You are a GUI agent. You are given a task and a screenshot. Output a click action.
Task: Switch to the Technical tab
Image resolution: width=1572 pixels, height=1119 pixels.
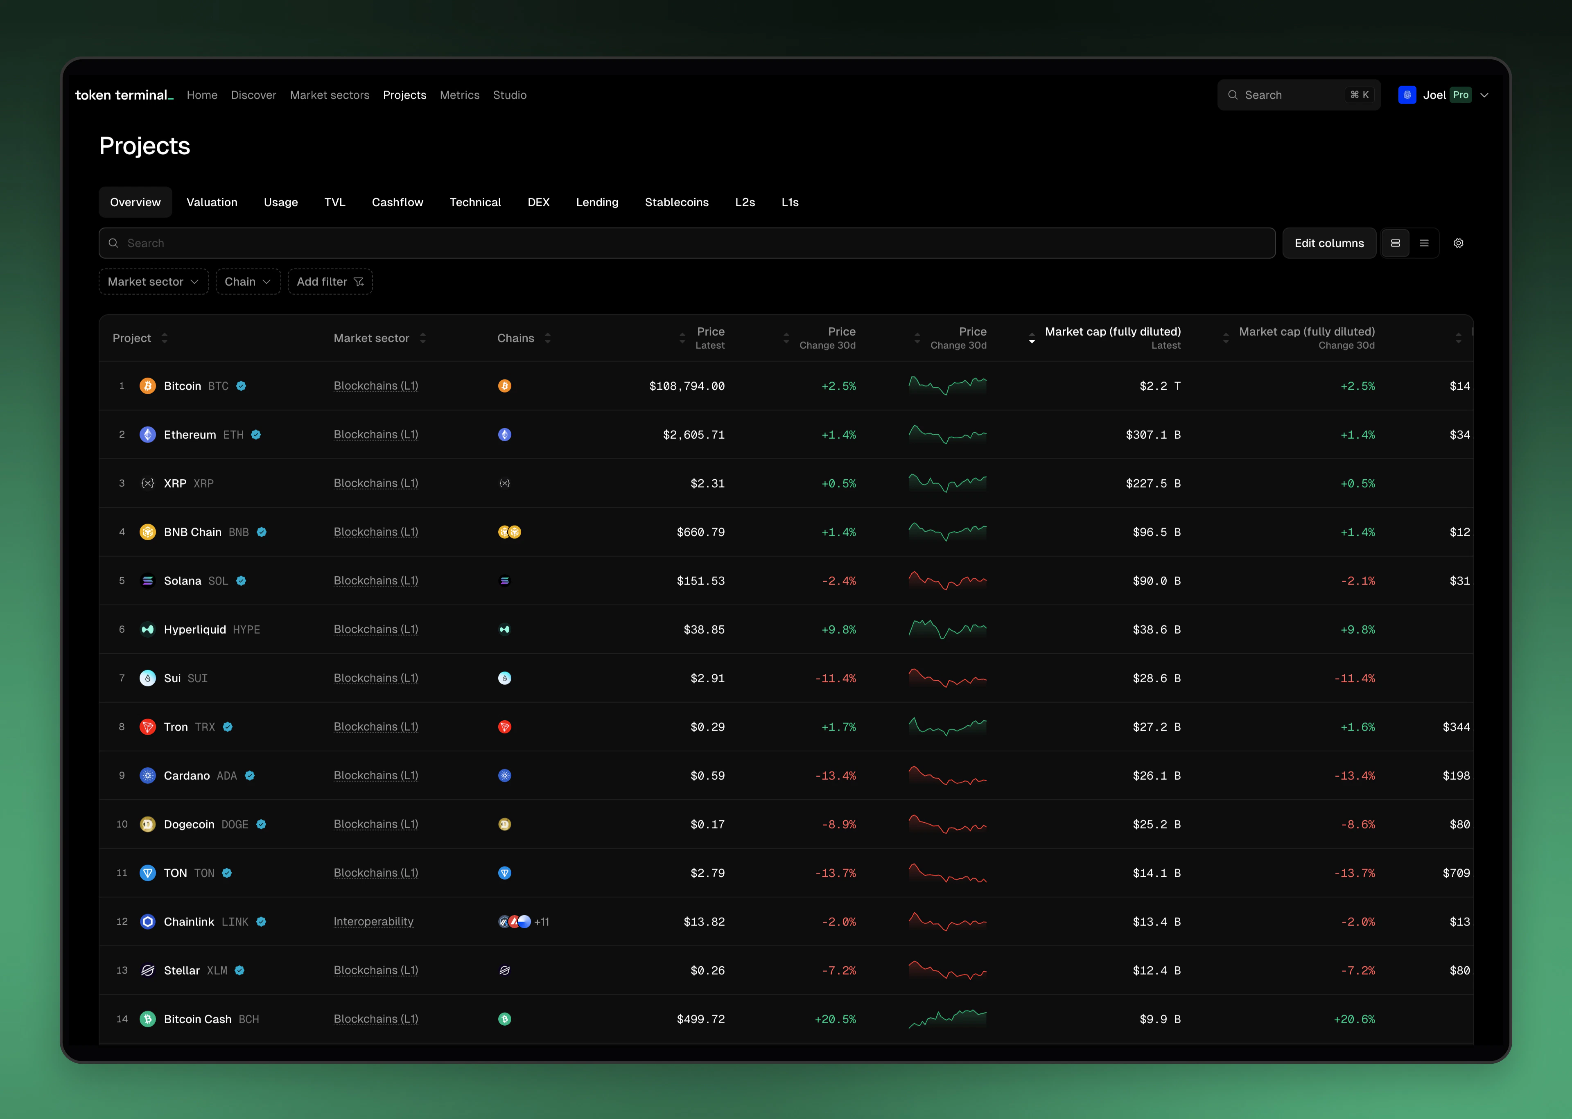click(x=476, y=203)
